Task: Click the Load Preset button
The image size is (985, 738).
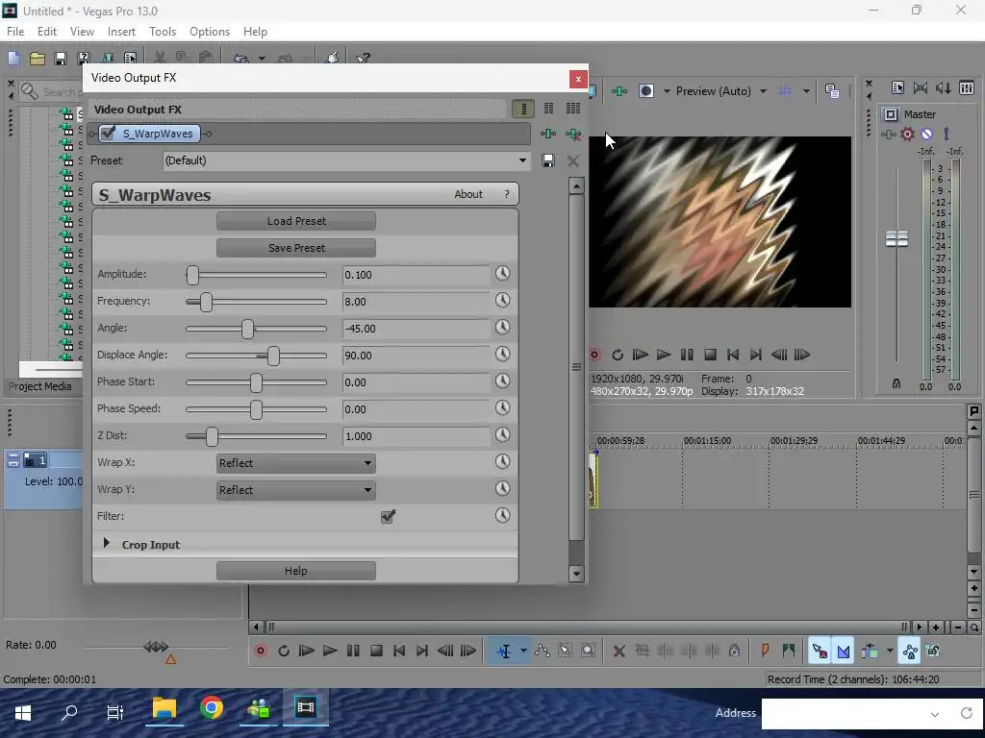Action: pyautogui.click(x=296, y=221)
